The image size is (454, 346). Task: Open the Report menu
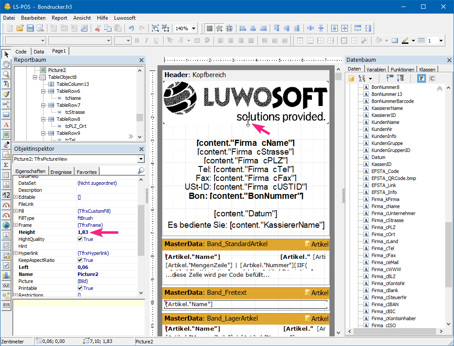coord(59,18)
